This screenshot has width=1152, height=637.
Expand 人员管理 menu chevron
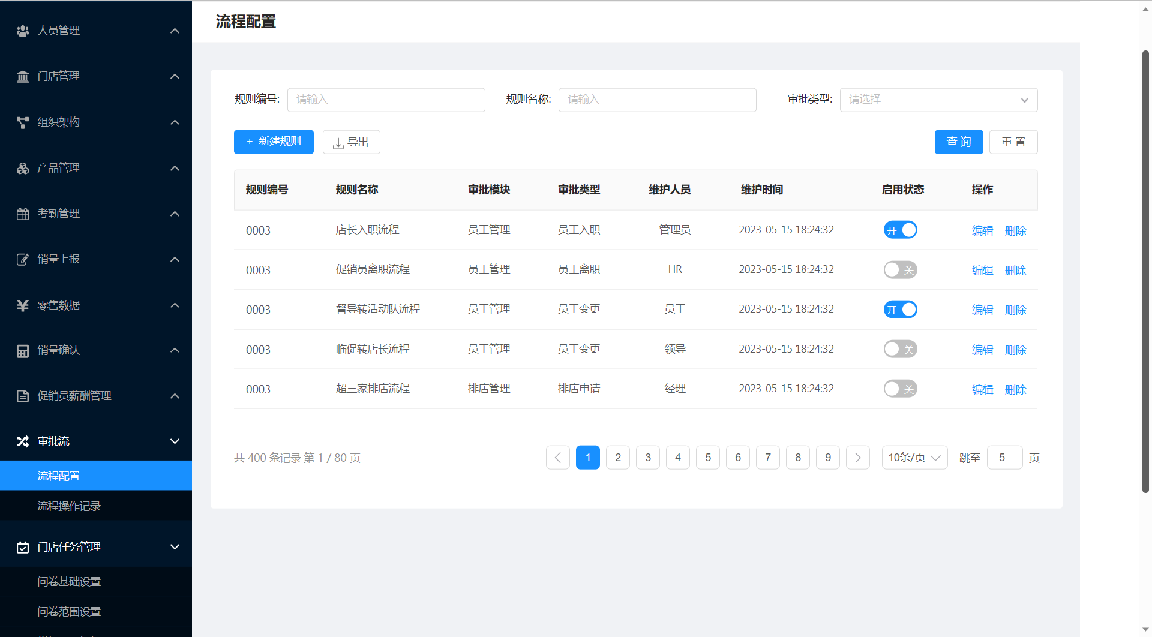[x=175, y=31]
